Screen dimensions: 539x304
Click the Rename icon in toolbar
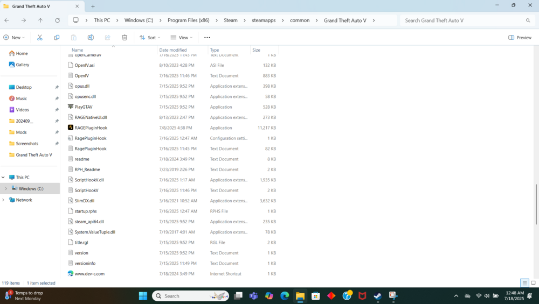click(x=91, y=38)
